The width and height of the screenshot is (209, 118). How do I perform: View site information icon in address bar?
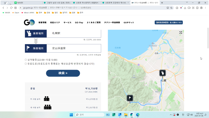20,8
